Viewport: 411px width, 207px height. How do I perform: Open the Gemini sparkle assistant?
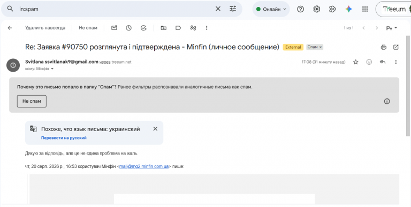tap(348, 9)
